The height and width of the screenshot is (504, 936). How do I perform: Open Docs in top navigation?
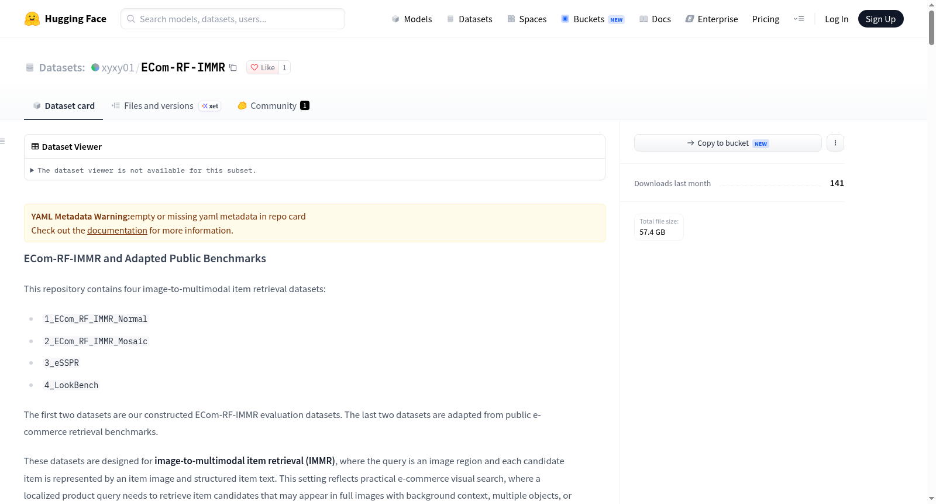point(655,19)
